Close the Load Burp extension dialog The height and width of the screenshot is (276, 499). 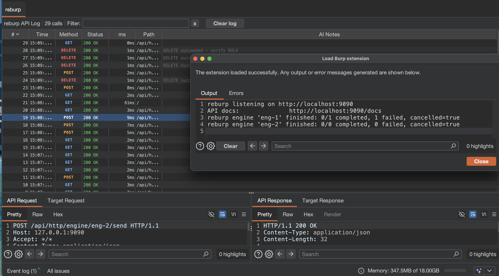coord(481,161)
